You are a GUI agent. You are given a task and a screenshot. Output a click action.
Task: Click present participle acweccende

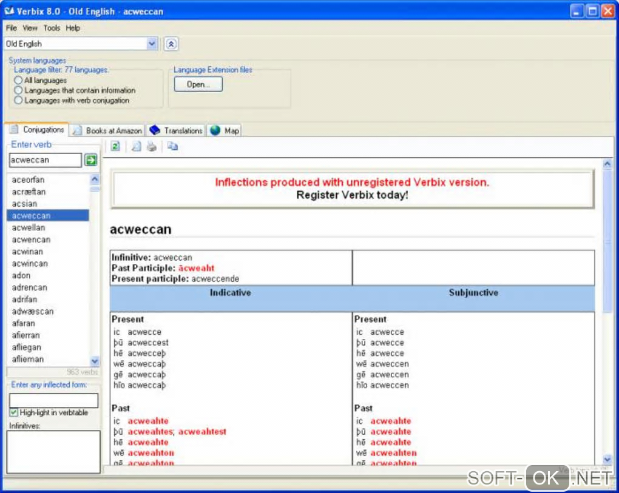(x=215, y=279)
